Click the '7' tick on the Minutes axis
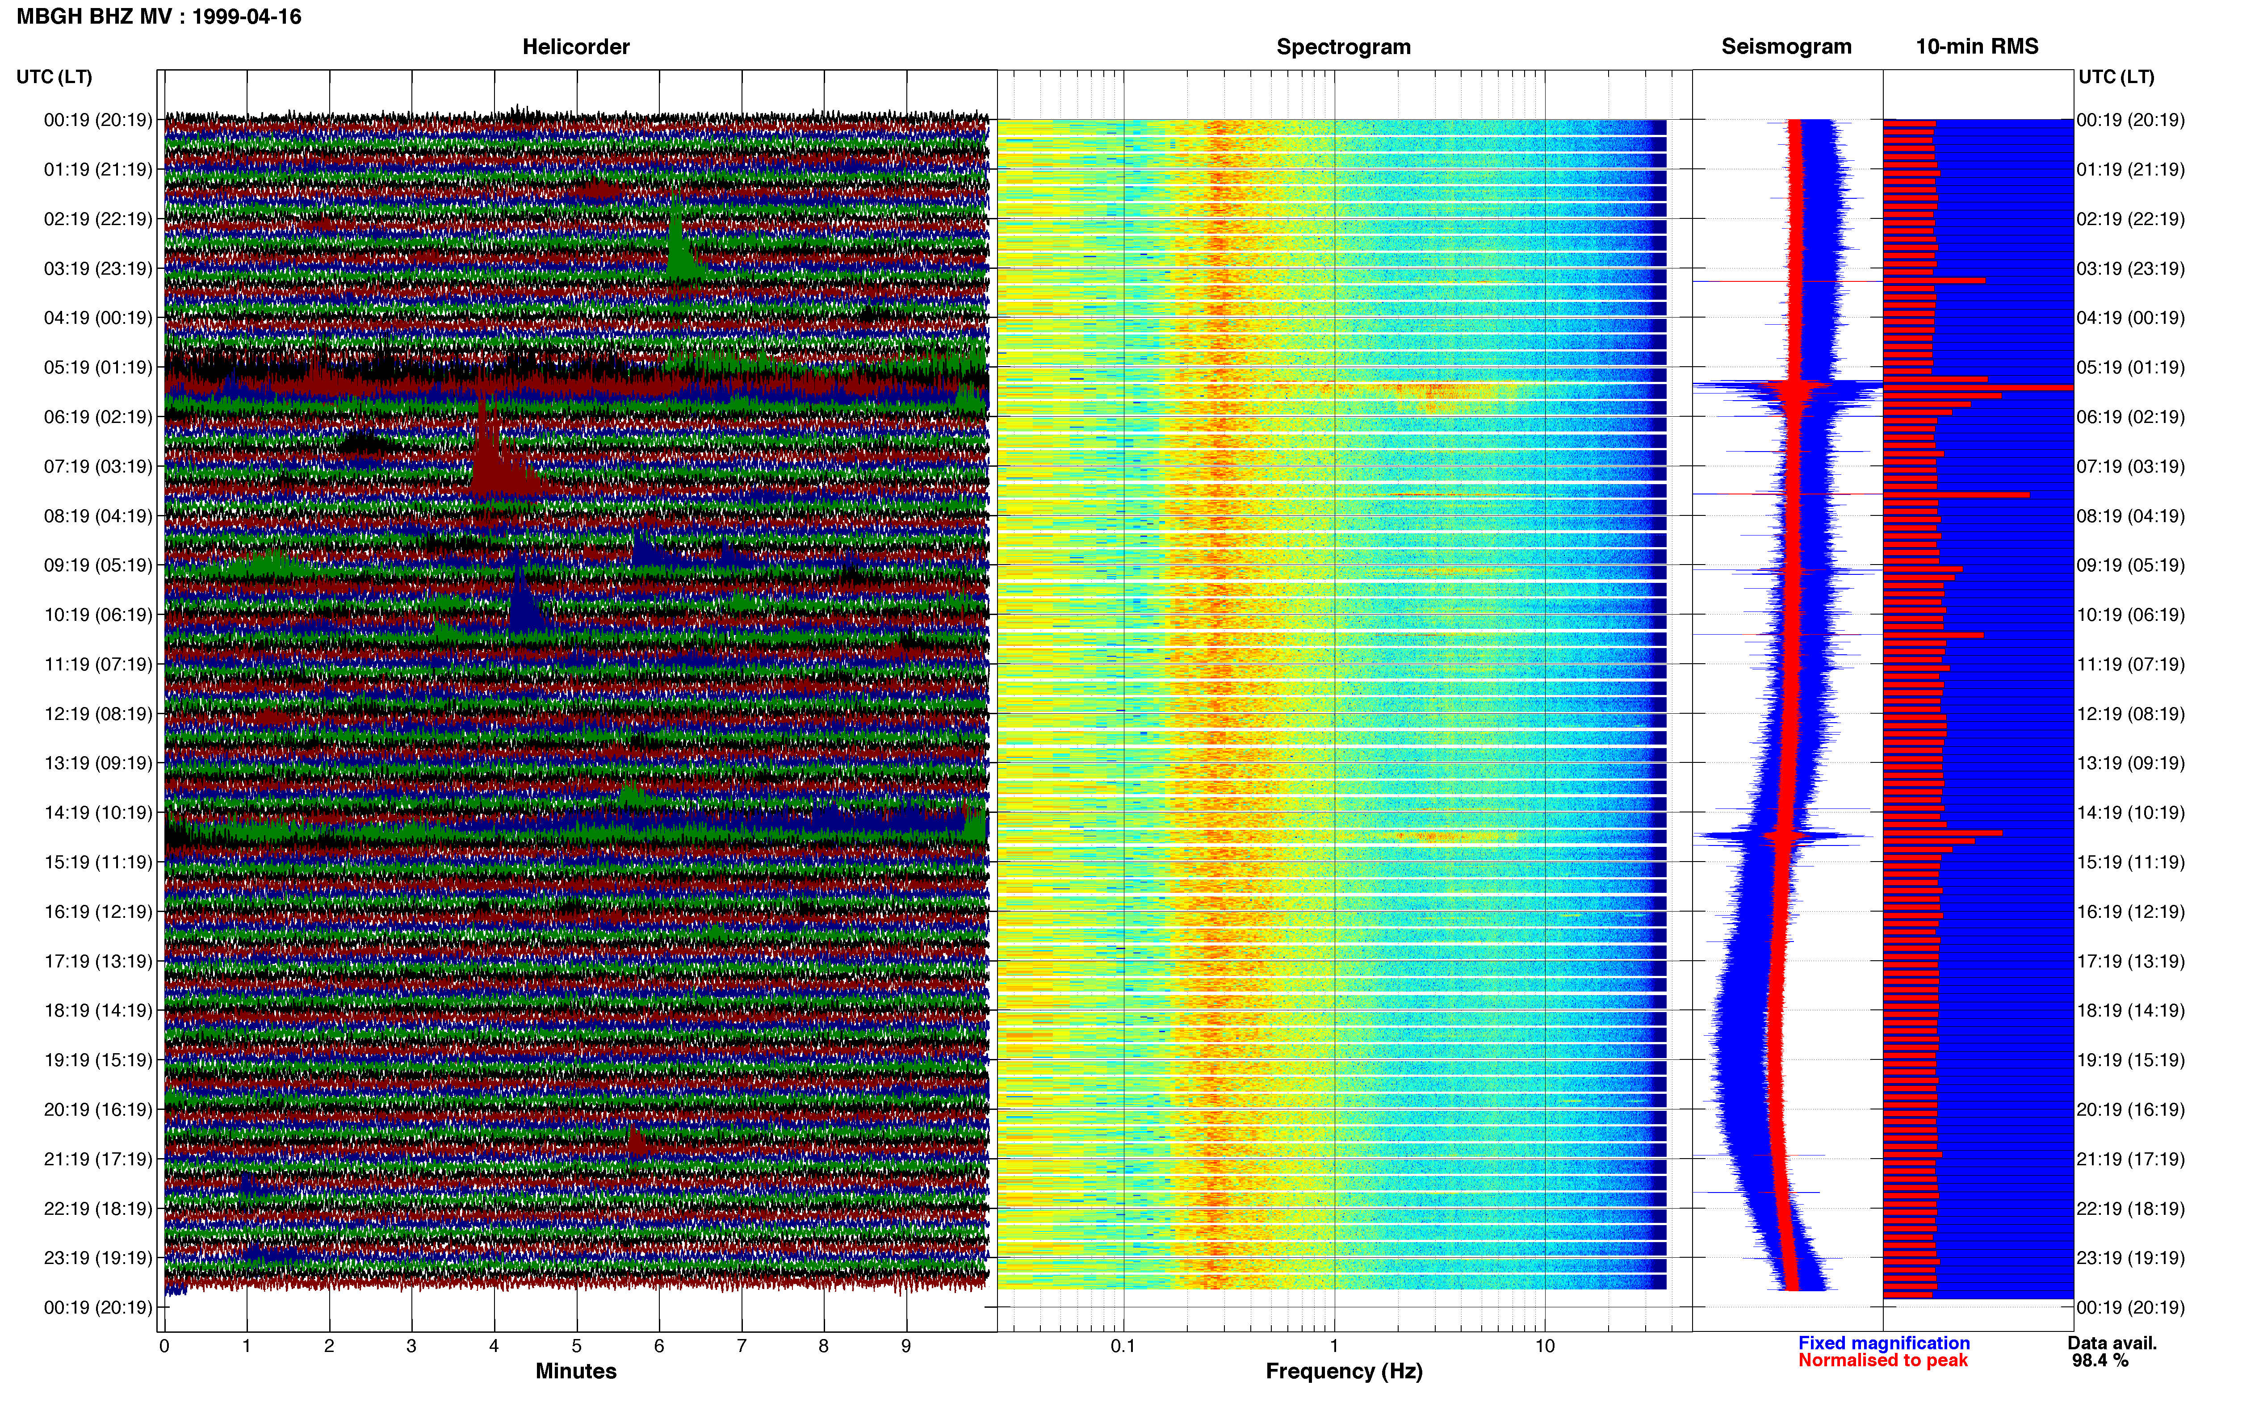Image resolution: width=2242 pixels, height=1402 pixels. pyautogui.click(x=742, y=1345)
